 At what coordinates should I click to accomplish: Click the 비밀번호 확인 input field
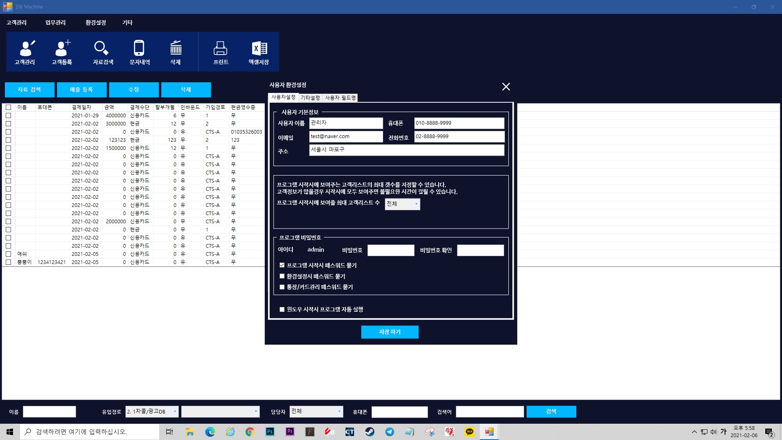[480, 250]
